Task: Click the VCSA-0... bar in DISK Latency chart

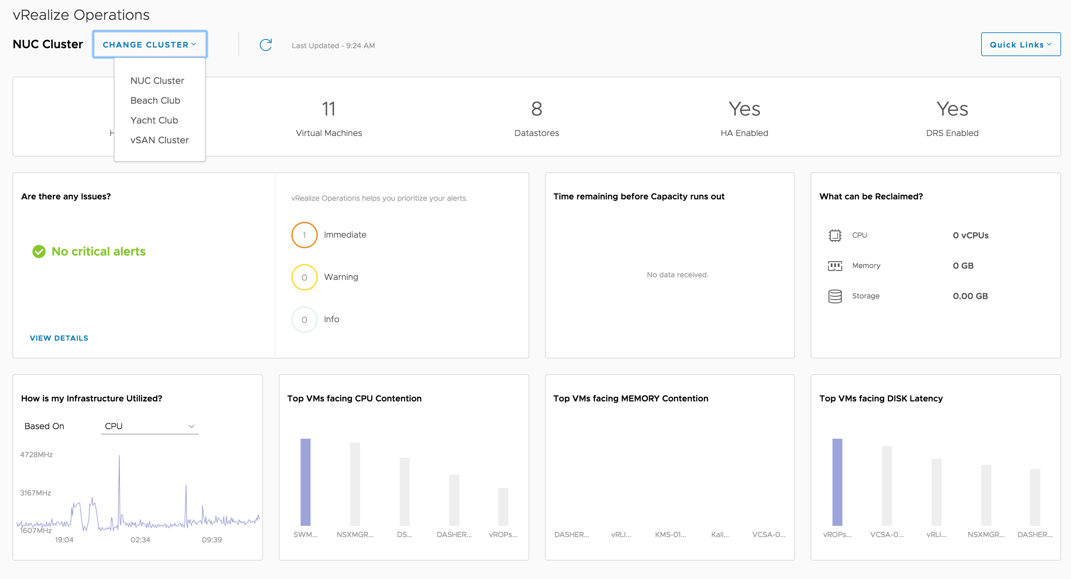Action: pyautogui.click(x=887, y=486)
